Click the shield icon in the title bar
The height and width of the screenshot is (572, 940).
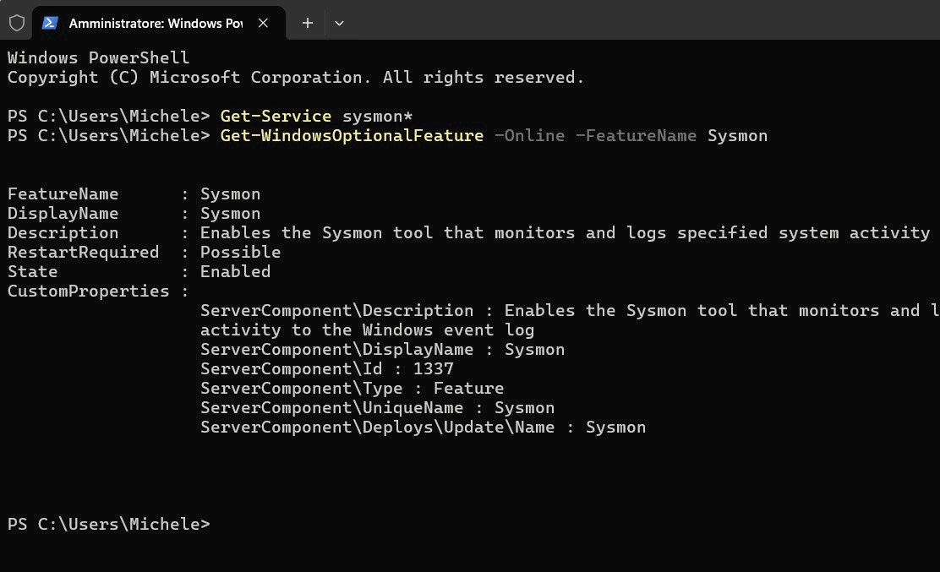pos(17,23)
